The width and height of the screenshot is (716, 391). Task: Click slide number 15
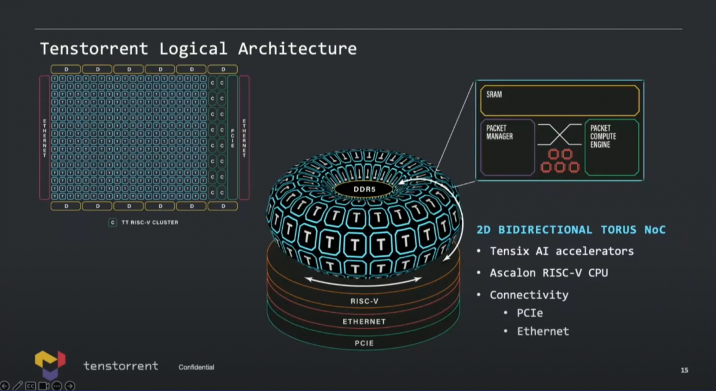pos(684,370)
